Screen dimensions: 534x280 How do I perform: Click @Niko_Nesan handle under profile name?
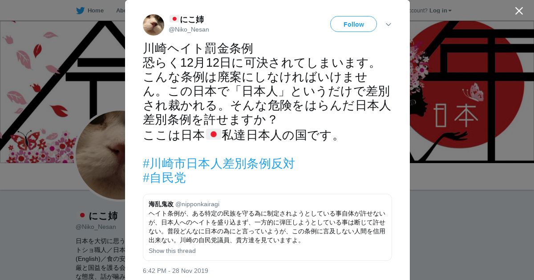[x=96, y=227]
